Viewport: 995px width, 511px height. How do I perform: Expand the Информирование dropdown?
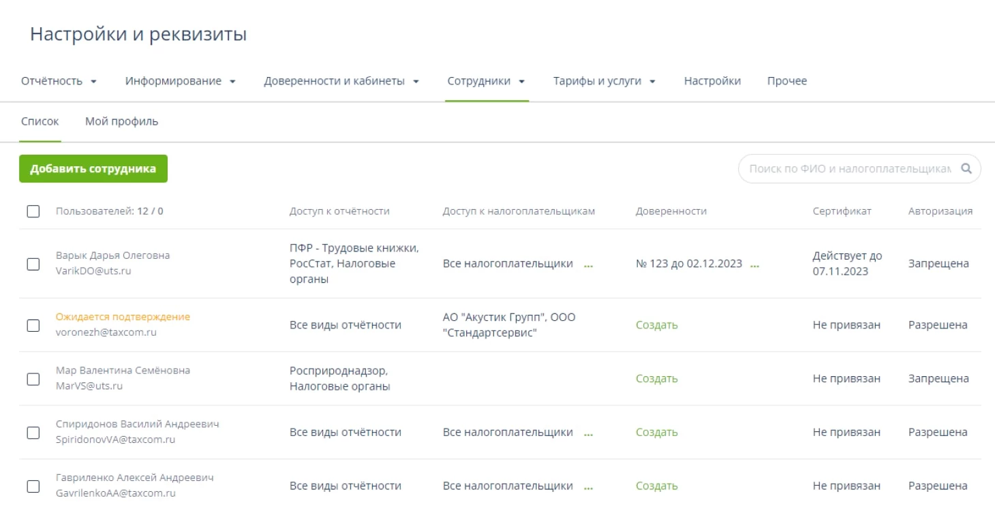coord(180,81)
